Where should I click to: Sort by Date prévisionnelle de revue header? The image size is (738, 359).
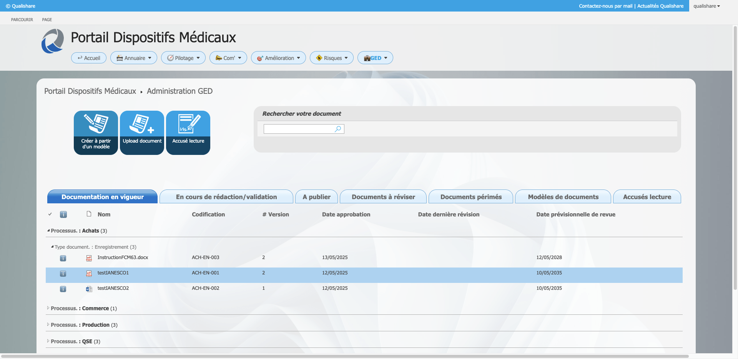[576, 214]
